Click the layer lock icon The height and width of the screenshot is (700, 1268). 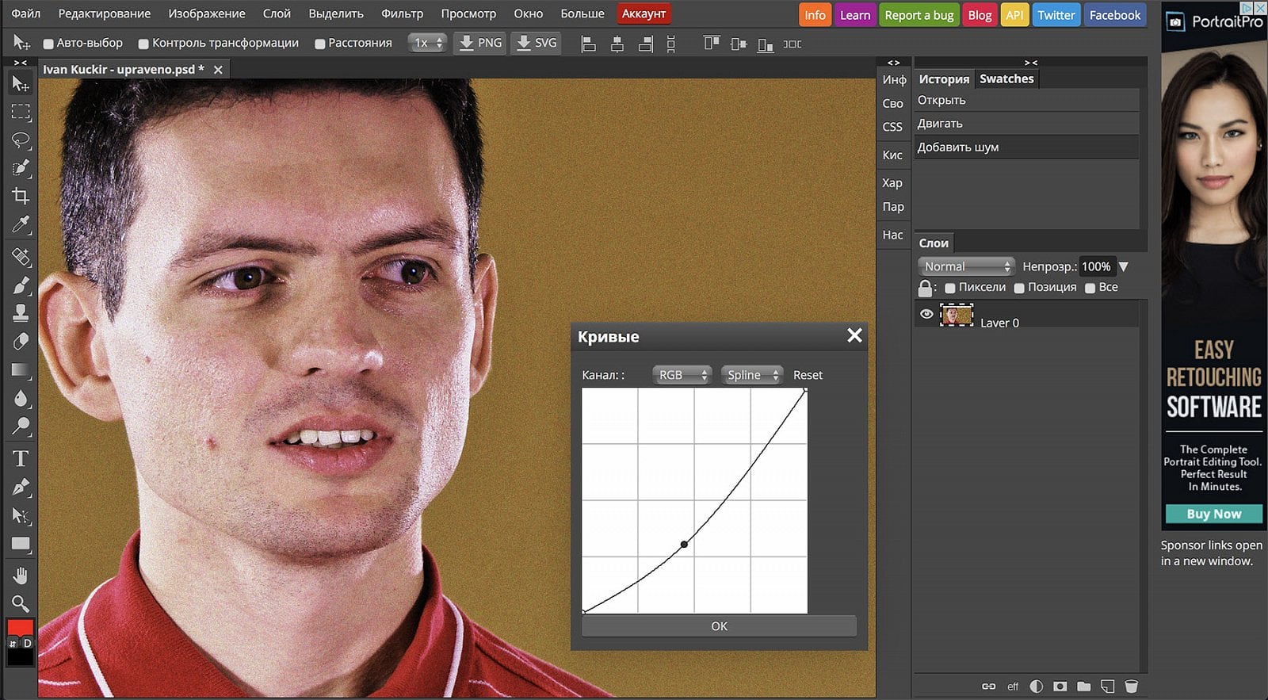pyautogui.click(x=925, y=287)
